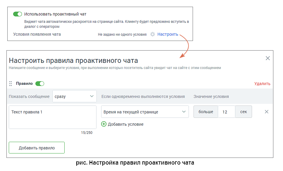Screen dimensions: 283x171
Task: Click the Показать сообщение label
Action: (29, 96)
